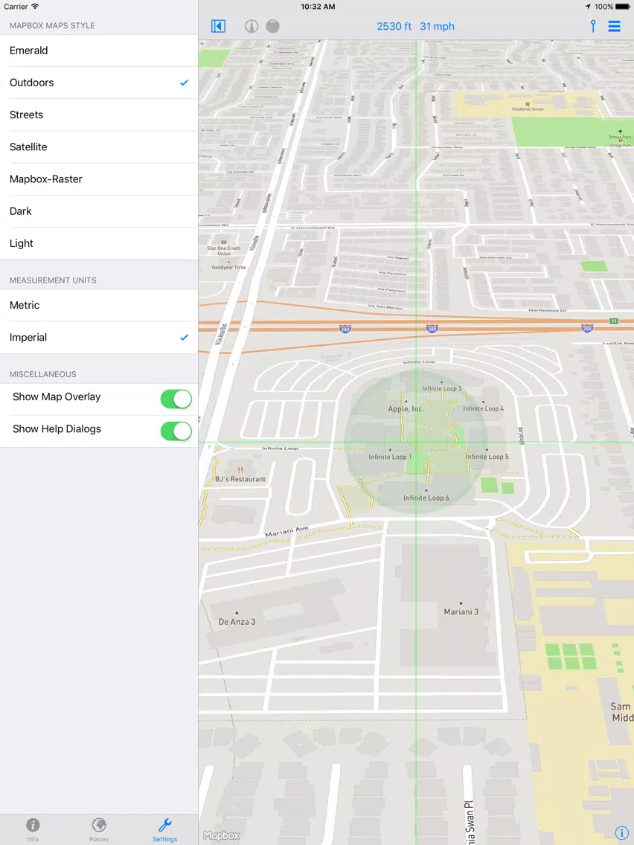634x845 pixels.
Task: Select the Streets map style
Action: click(x=99, y=115)
